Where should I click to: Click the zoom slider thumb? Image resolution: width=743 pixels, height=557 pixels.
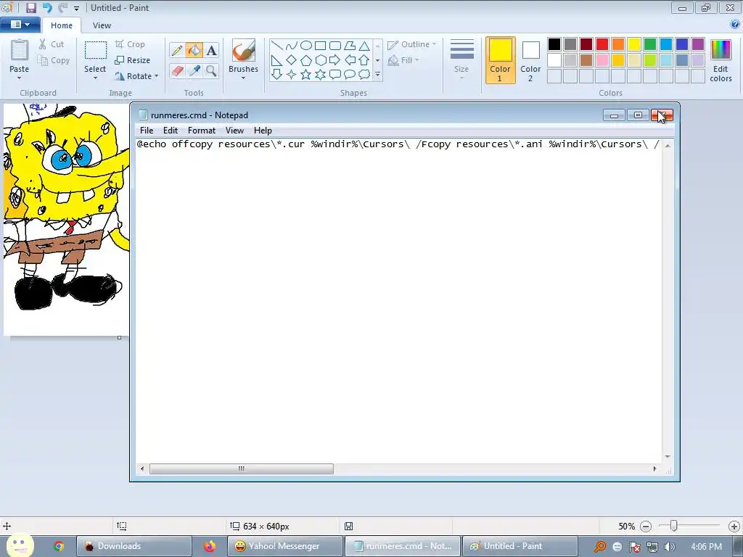(673, 526)
